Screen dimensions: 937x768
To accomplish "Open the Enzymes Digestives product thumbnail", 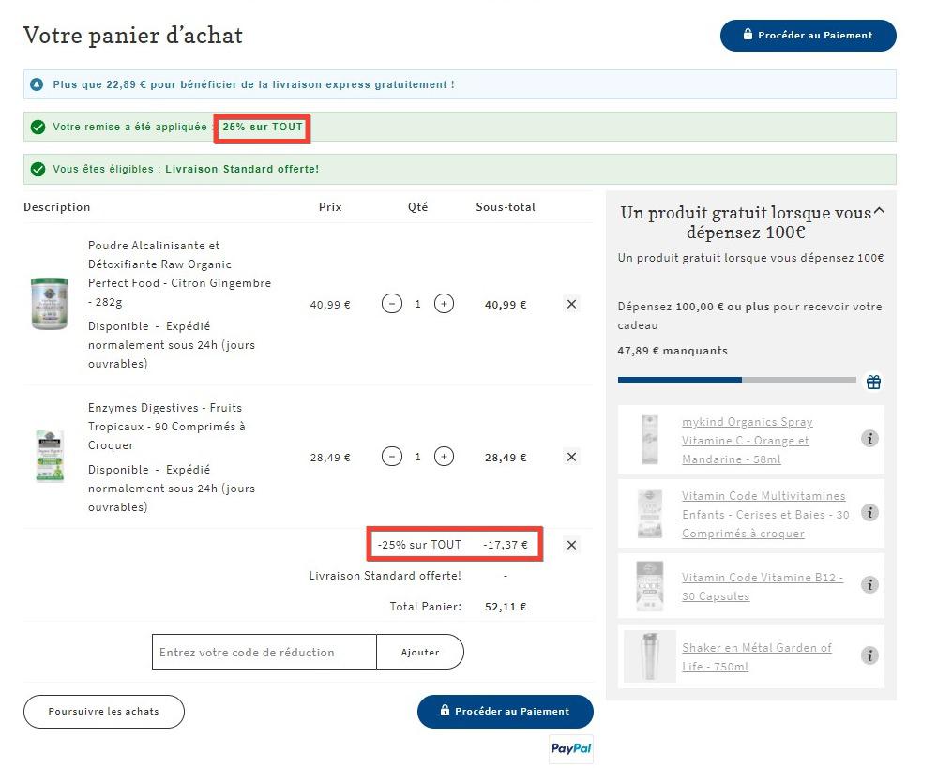I will click(50, 456).
